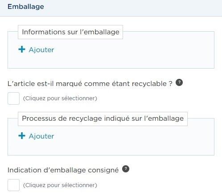Open help icon beside the recyclable question

pyautogui.click(x=179, y=82)
